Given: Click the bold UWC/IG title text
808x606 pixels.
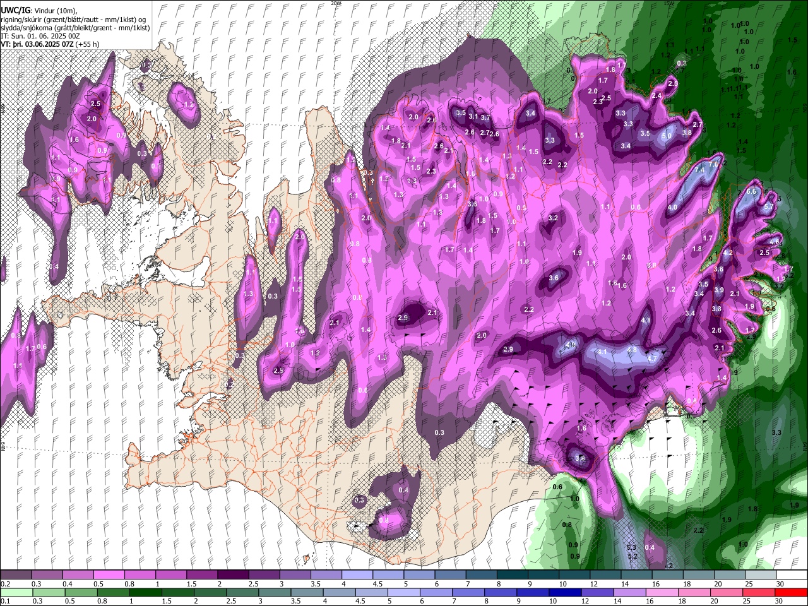Looking at the screenshot, I should point(15,10).
